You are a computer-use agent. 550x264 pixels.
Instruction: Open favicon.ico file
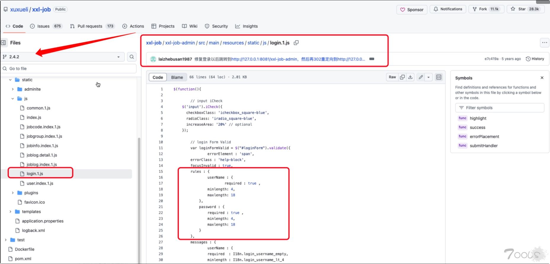(x=35, y=202)
